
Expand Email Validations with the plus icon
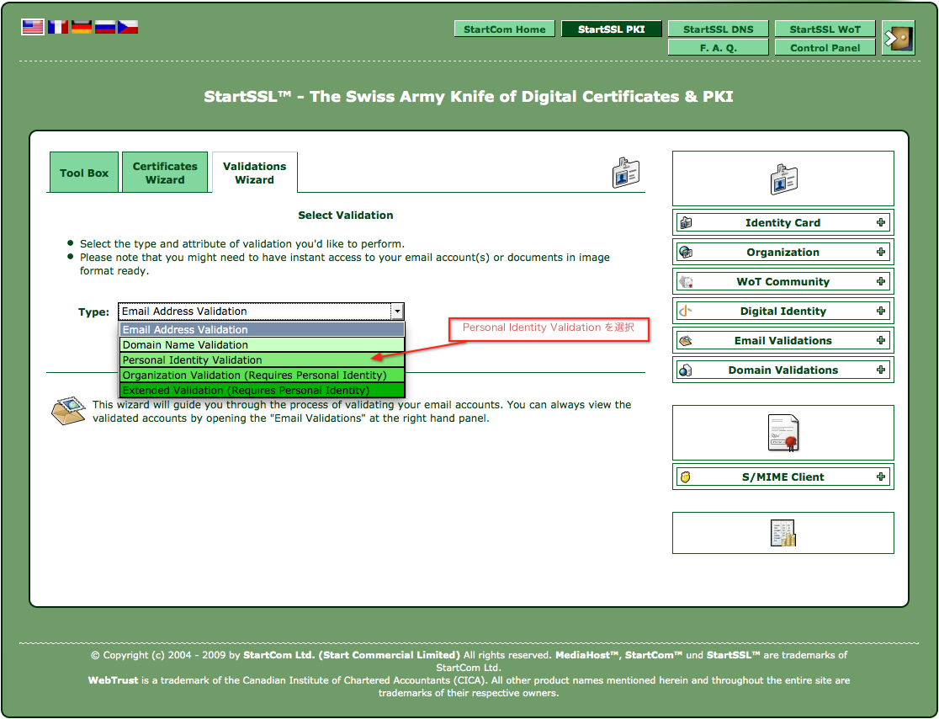click(881, 340)
